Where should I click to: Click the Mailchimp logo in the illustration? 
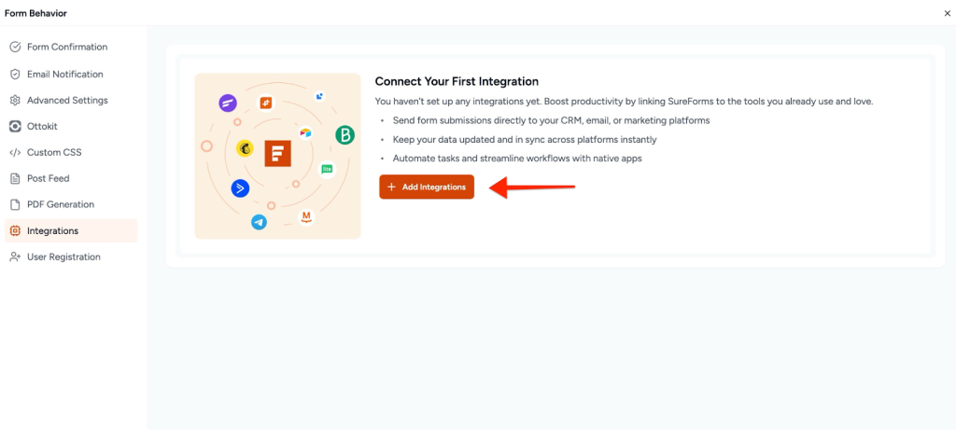point(246,148)
